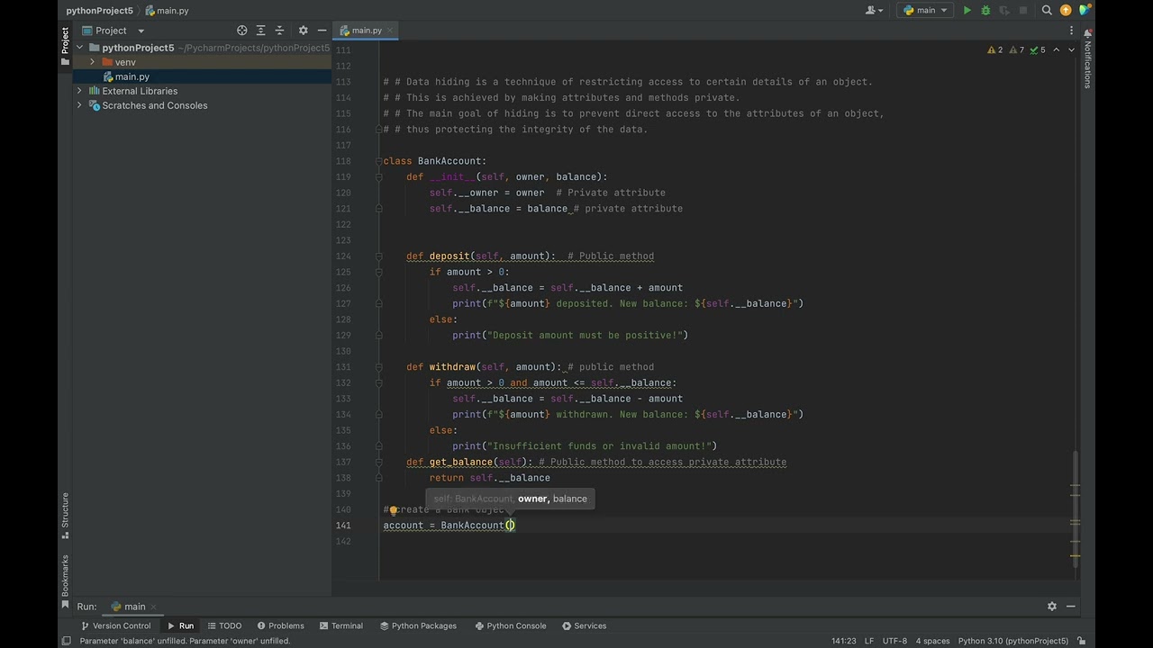
Task: Click the intention lightbulb on line 140
Action: point(393,509)
